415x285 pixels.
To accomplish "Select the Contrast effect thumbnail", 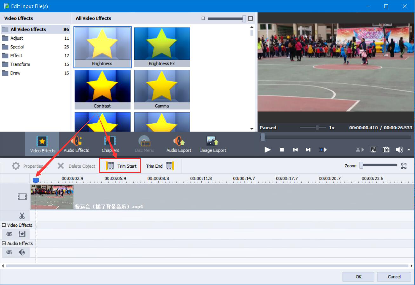I will pos(102,89).
